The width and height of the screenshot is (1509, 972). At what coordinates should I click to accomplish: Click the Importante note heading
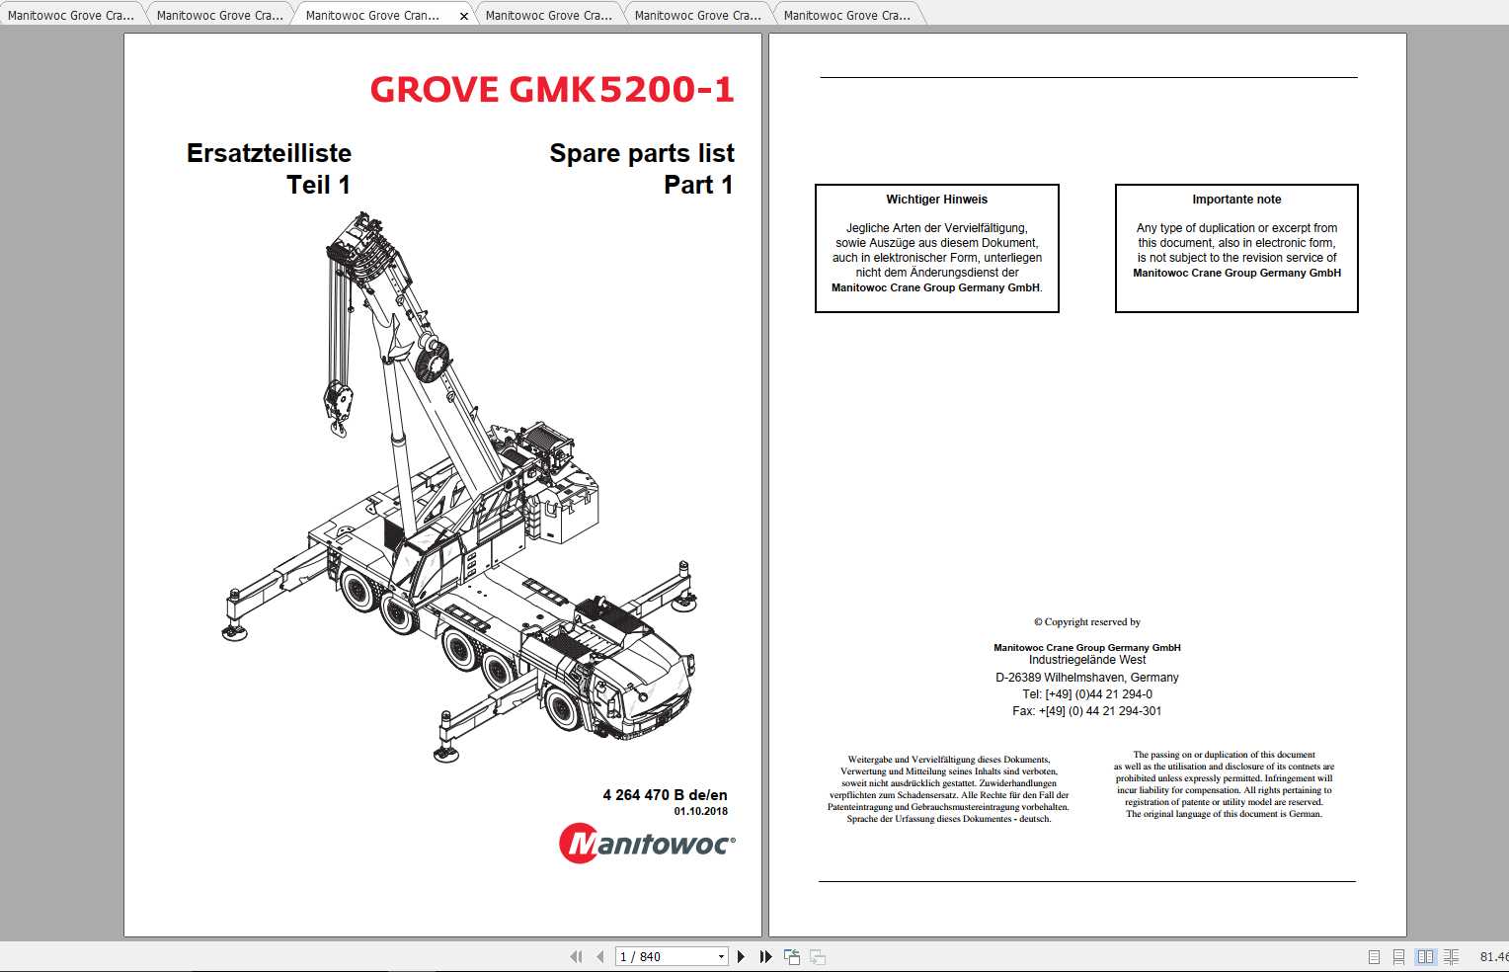click(1236, 200)
